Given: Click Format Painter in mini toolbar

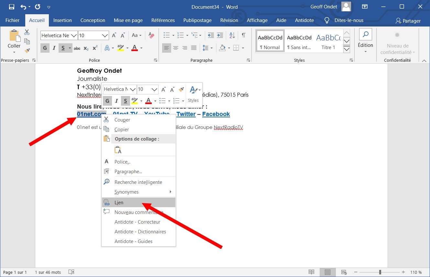Looking at the screenshot, I should click(x=182, y=89).
